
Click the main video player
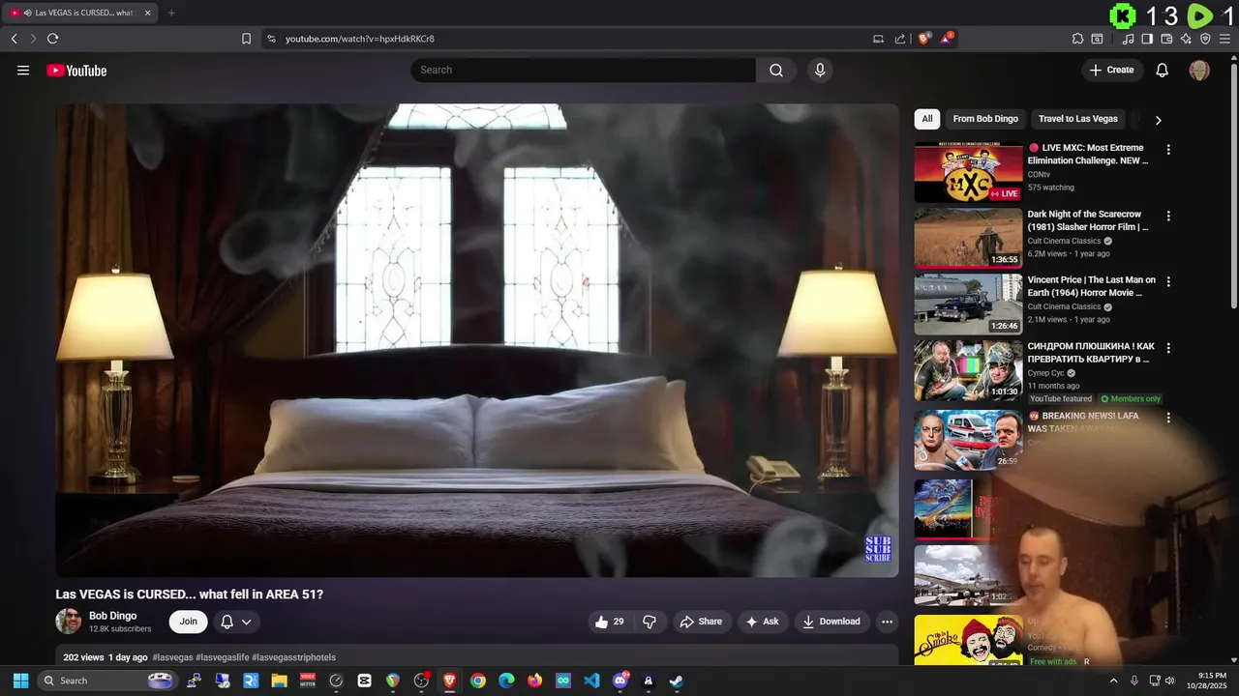point(477,340)
